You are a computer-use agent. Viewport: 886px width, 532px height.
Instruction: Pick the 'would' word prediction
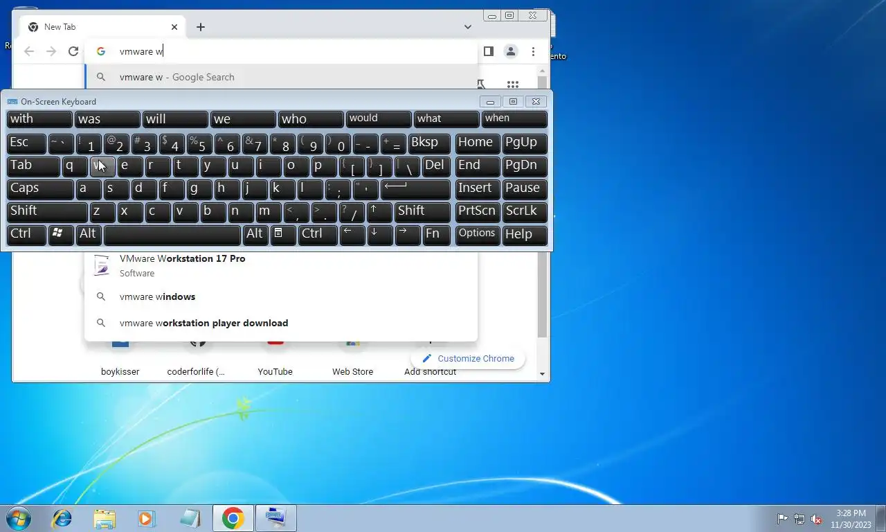tap(379, 119)
